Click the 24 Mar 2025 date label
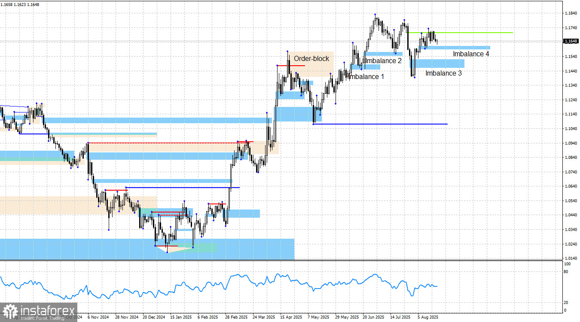 (x=264, y=318)
